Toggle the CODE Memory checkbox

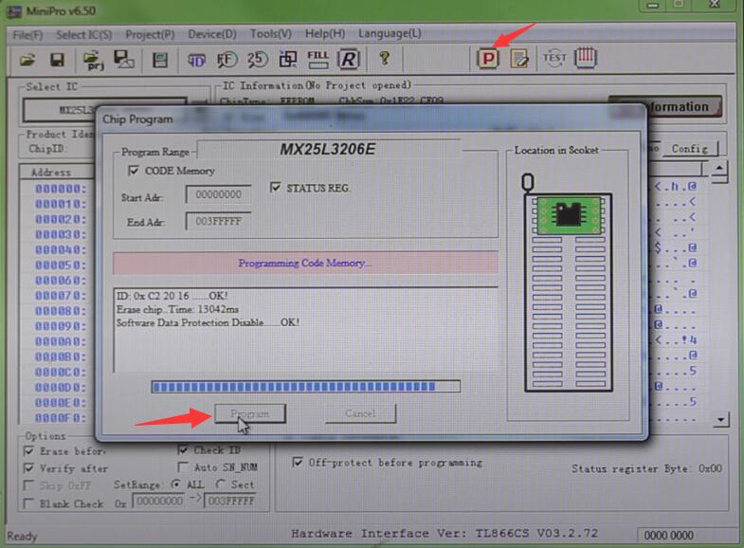[134, 171]
